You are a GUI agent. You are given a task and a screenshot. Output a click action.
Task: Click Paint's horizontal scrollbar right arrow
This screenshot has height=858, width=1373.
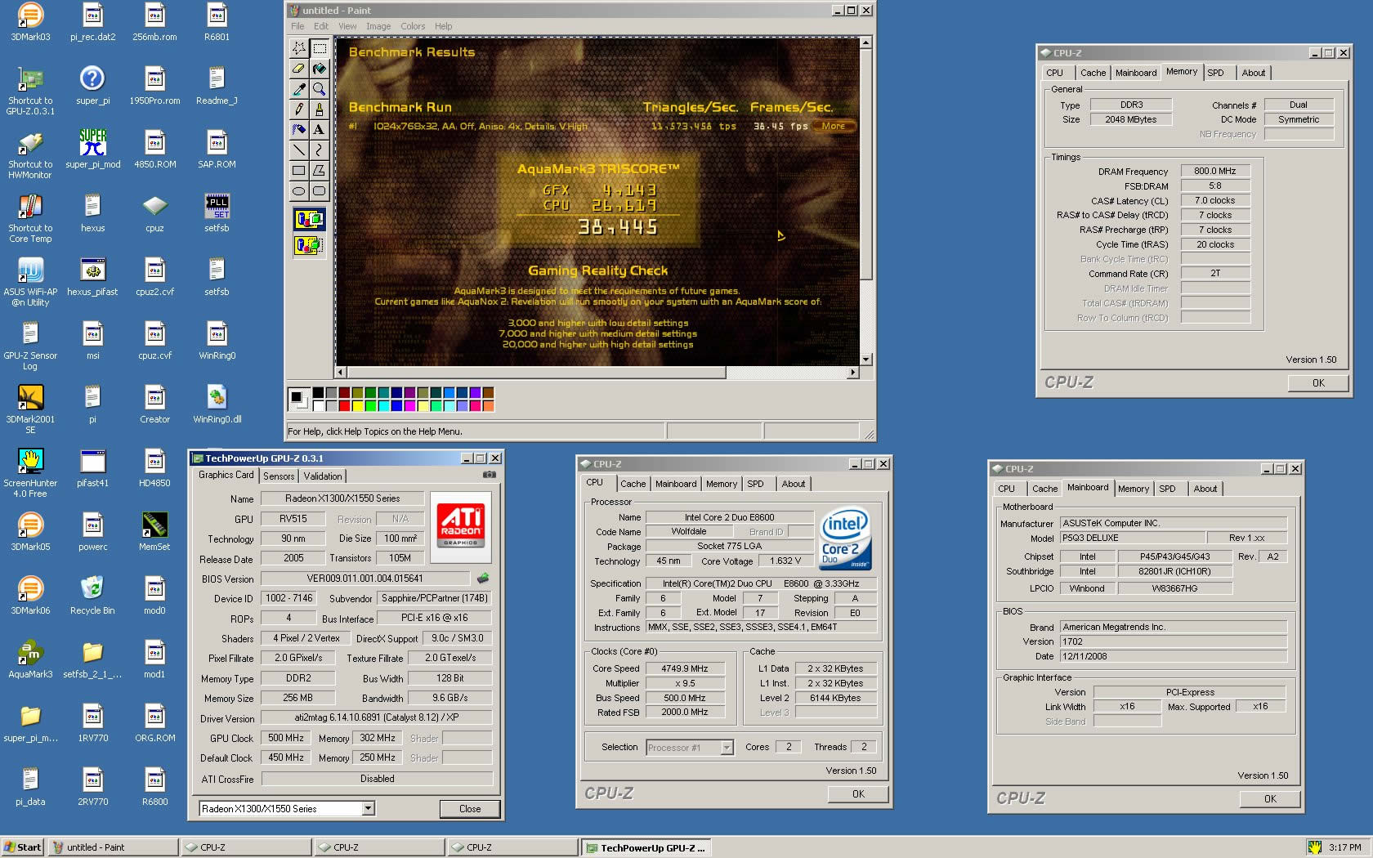pyautogui.click(x=852, y=372)
